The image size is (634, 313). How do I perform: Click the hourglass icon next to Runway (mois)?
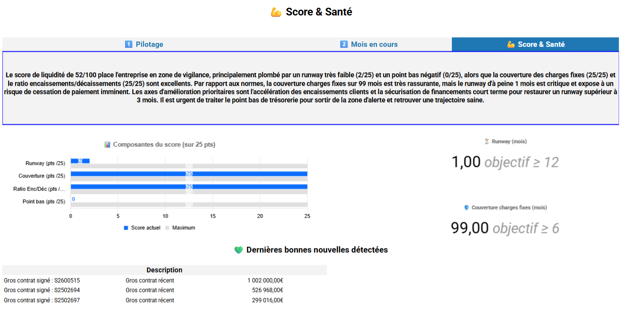coord(487,142)
